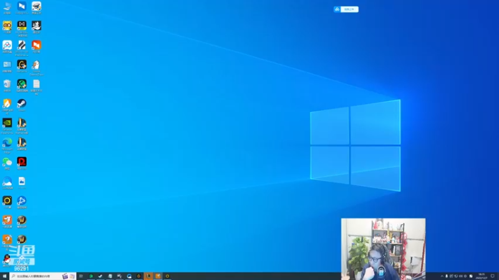Open Task View on the taskbar
Screen dimensions: 499x280
pos(81,276)
